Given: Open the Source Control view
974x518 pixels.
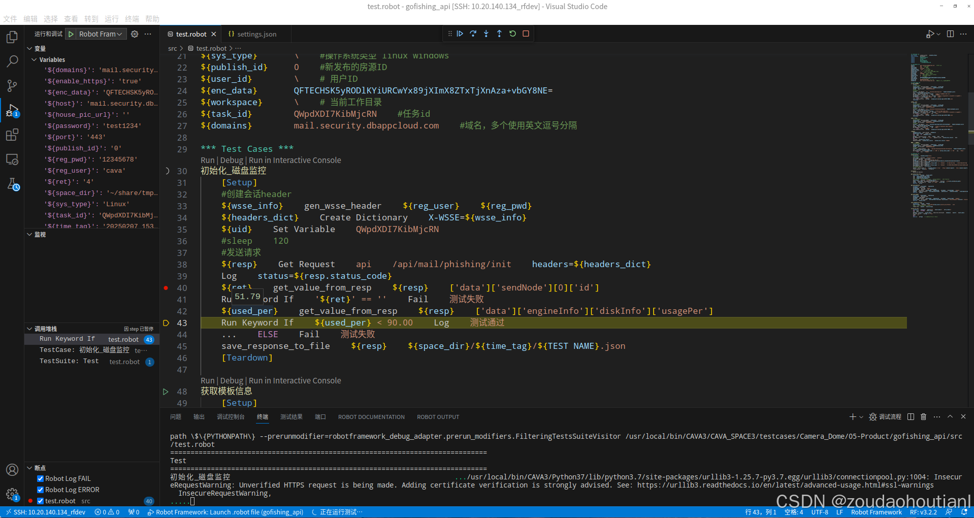Looking at the screenshot, I should (x=12, y=85).
